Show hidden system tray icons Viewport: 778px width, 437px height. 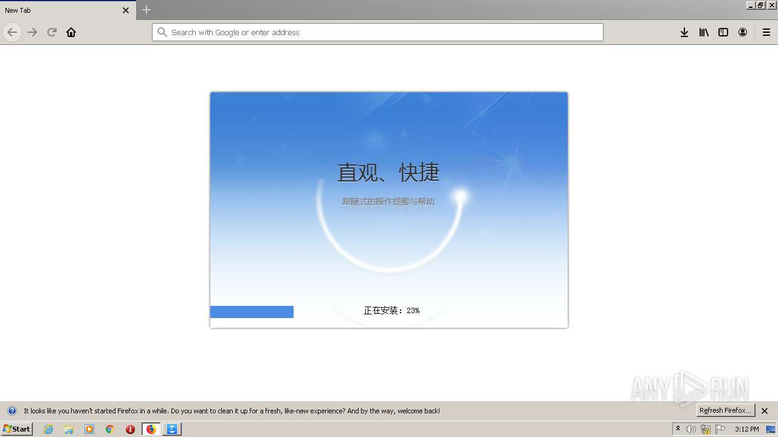coord(678,429)
